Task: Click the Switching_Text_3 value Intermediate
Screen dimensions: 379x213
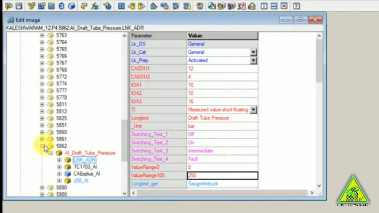Action: 200,151
